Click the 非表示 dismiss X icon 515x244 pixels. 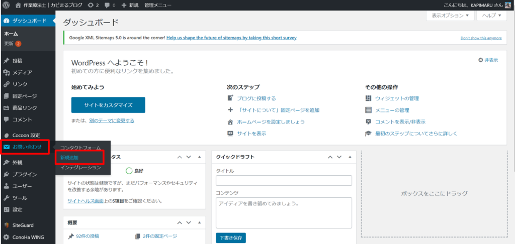480,60
